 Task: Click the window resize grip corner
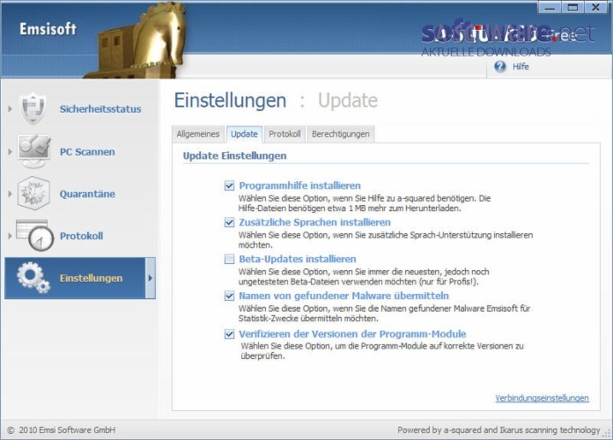[x=607, y=433]
